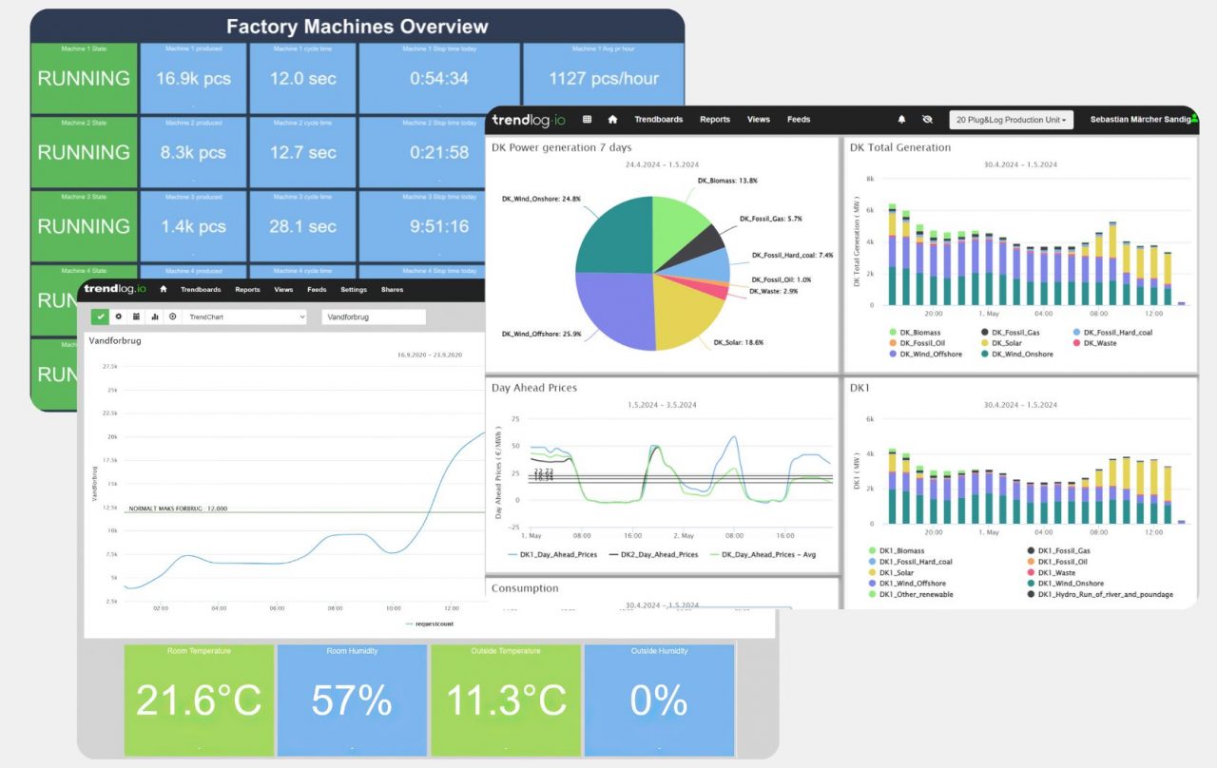Open the settings gear in the TrendChart toolbar
1217x768 pixels.
119,317
